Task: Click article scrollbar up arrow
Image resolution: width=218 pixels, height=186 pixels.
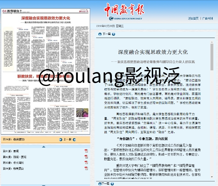Action: point(212,42)
